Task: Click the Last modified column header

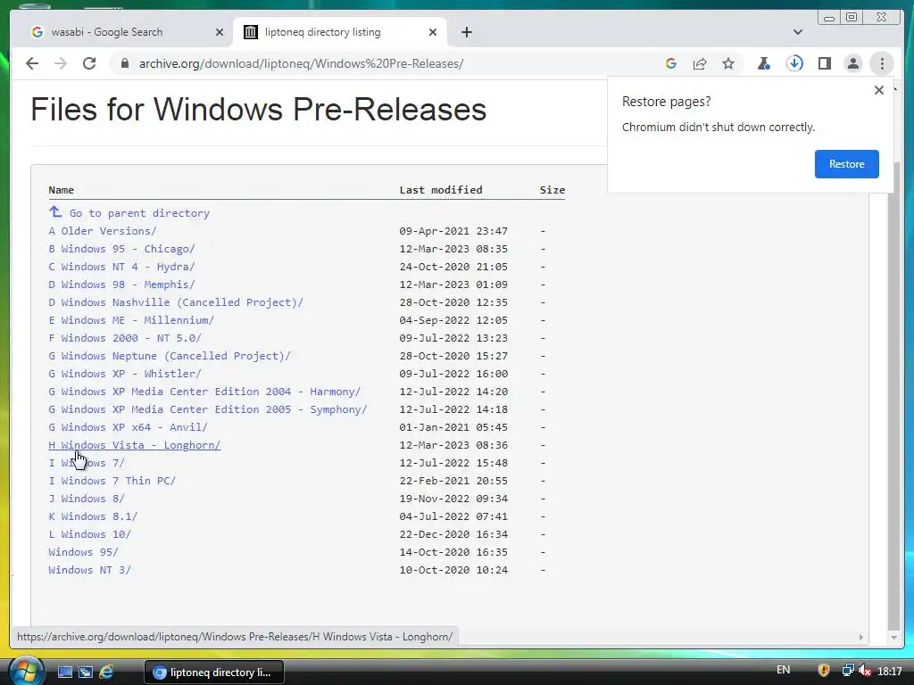Action: (441, 190)
